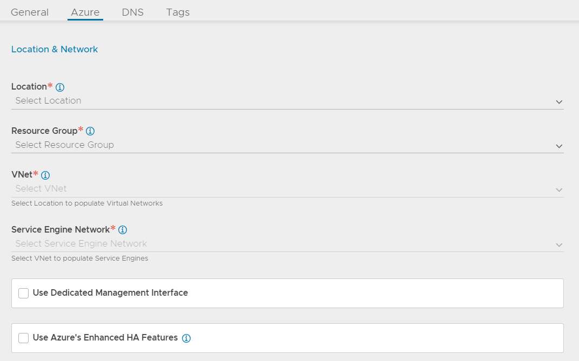Click the Select Location placeholder field
Image resolution: width=579 pixels, height=361 pixels.
point(49,101)
